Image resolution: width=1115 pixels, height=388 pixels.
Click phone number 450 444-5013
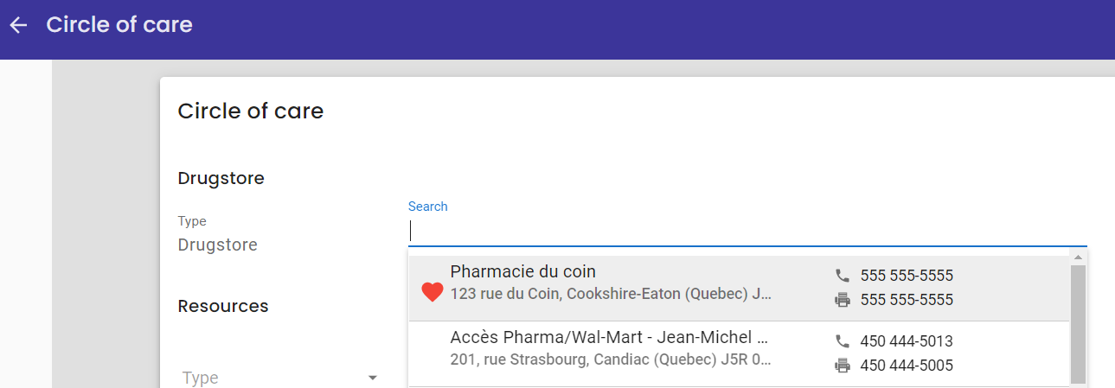907,341
